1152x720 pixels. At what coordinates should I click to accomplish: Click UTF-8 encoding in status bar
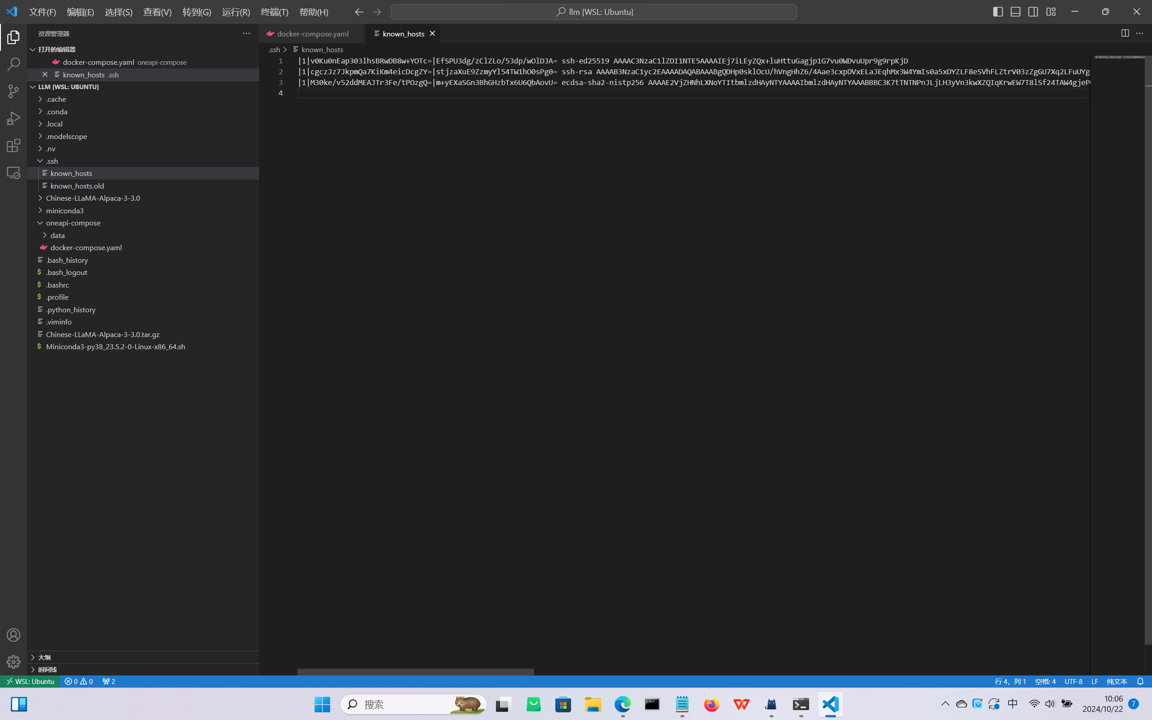point(1073,681)
